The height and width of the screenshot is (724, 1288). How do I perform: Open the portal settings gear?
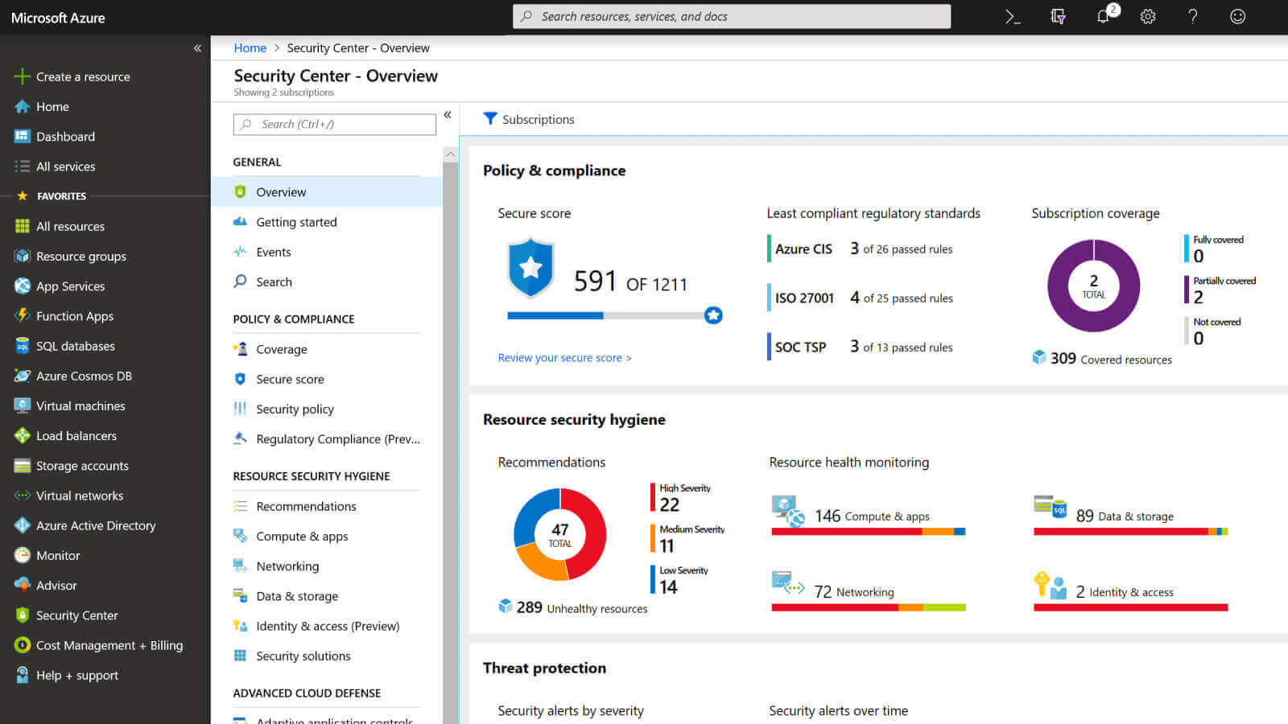pyautogui.click(x=1148, y=17)
